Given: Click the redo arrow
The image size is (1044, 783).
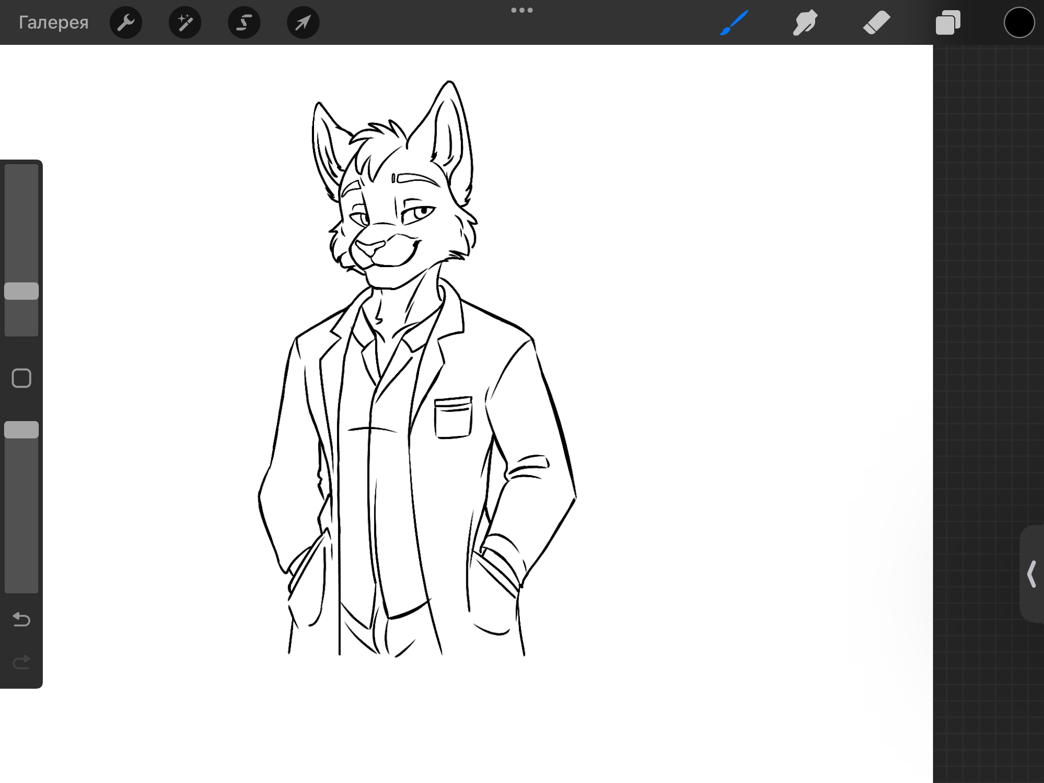Looking at the screenshot, I should [x=21, y=662].
